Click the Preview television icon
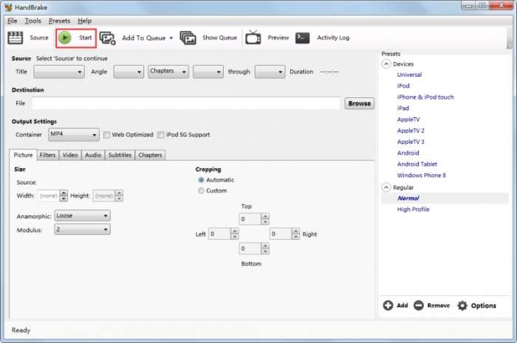The image size is (517, 343). coord(253,38)
